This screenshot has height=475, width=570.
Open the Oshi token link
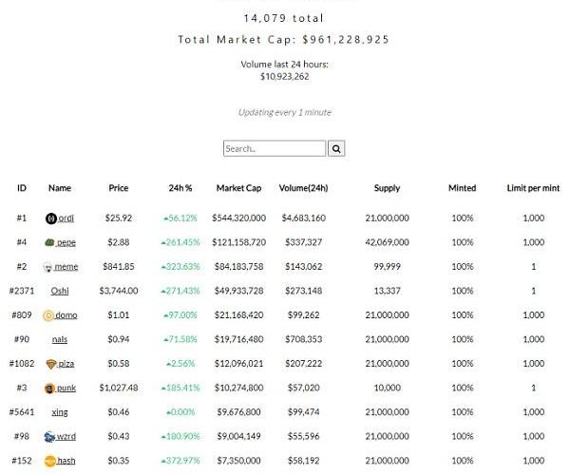pyautogui.click(x=60, y=291)
